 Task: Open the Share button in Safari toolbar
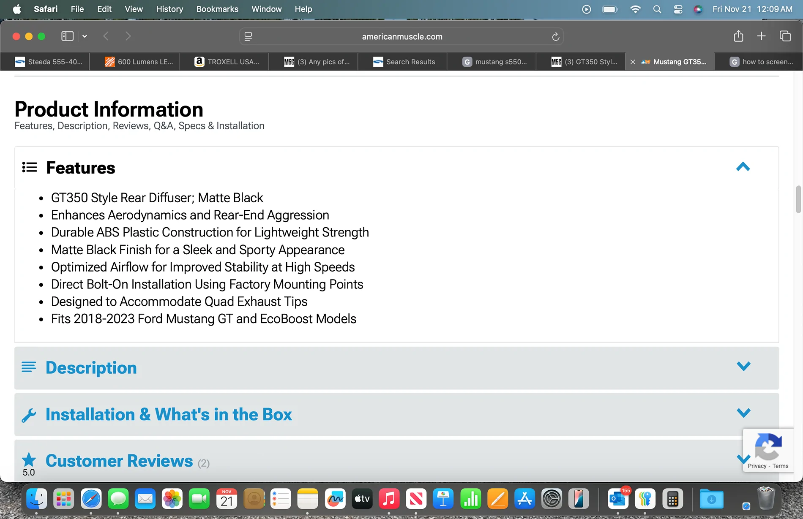[738, 36]
